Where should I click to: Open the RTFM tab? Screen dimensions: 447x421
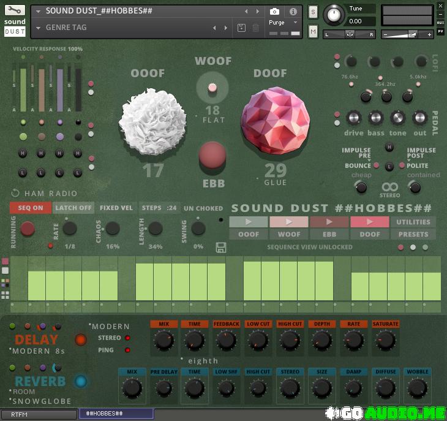pyautogui.click(x=39, y=414)
